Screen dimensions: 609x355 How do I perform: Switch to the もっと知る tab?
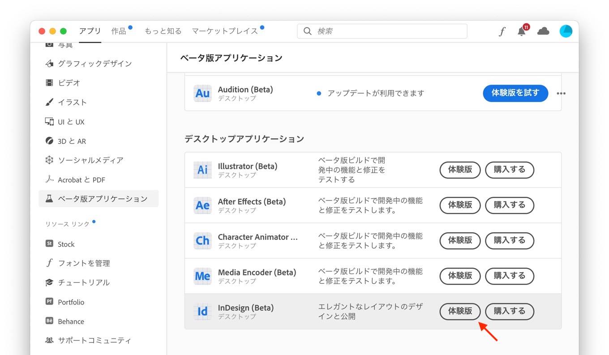coord(163,31)
